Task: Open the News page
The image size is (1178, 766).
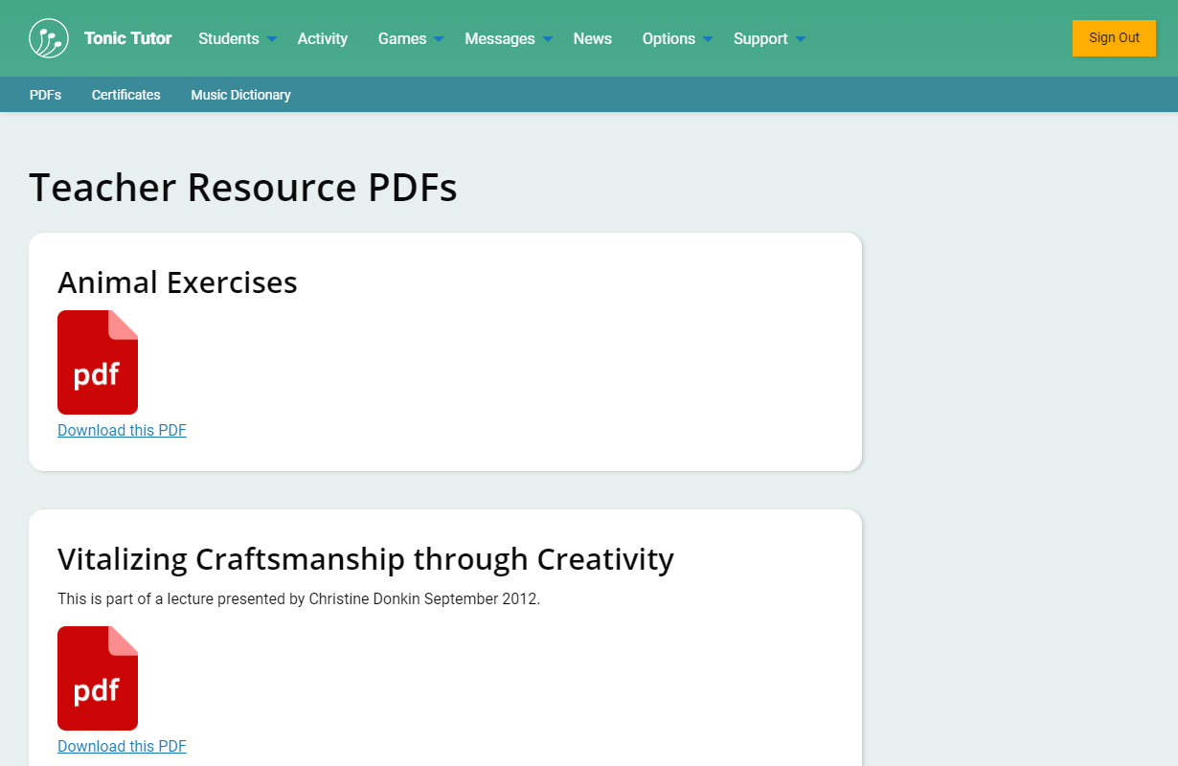Action: click(592, 38)
